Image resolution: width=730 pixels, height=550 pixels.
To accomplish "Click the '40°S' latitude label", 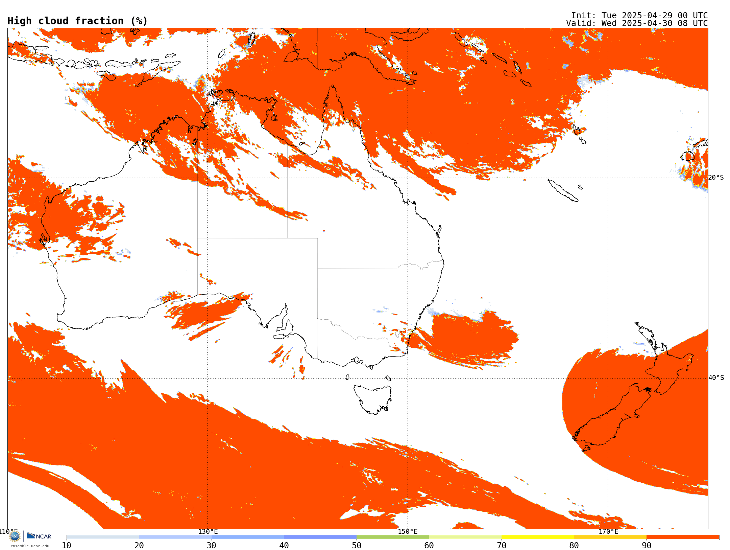I will 716,378.
